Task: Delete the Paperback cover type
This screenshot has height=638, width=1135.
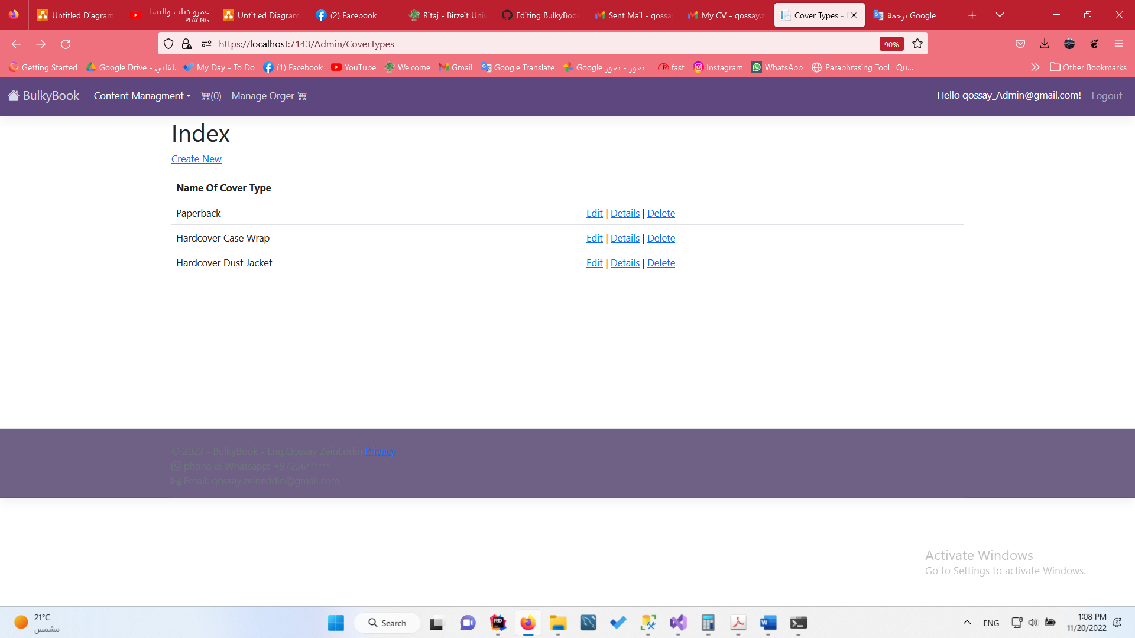Action: point(661,213)
